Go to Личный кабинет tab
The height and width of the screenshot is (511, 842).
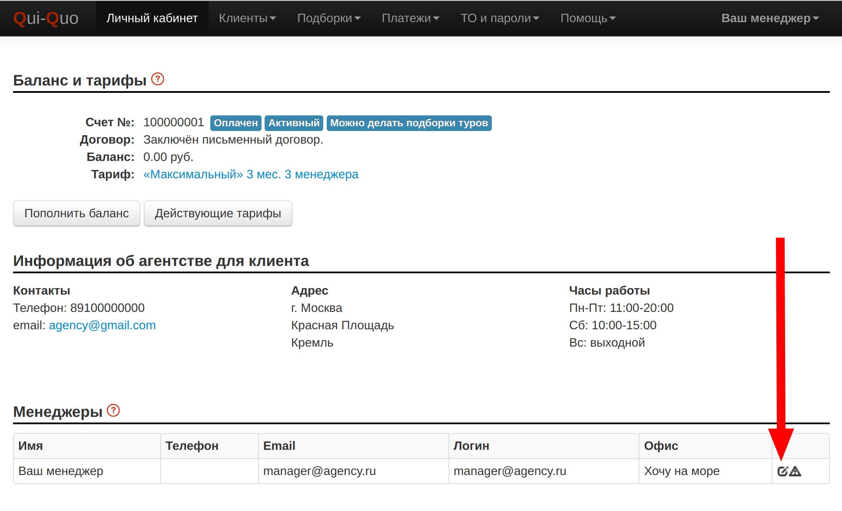pos(152,18)
